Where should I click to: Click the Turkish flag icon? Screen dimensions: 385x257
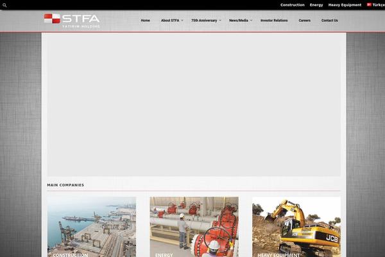(369, 4)
